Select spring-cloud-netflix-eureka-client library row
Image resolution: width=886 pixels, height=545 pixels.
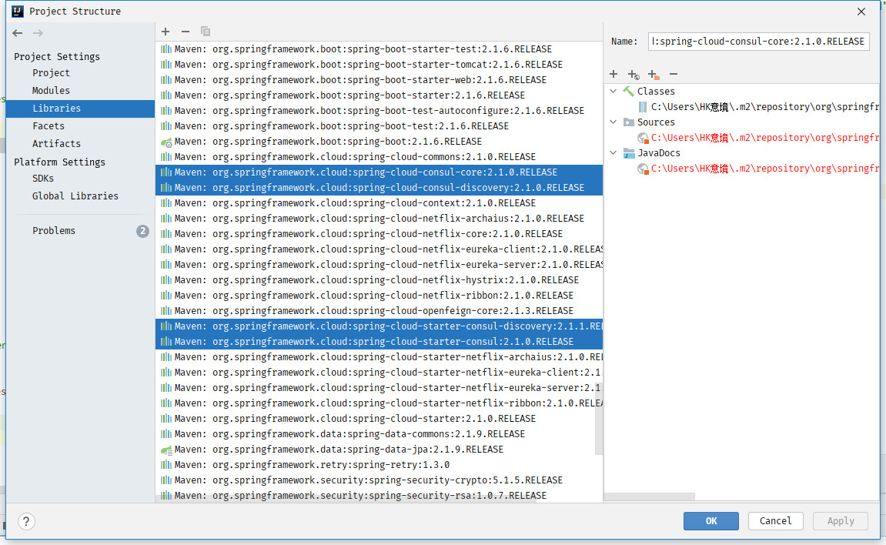[379, 249]
